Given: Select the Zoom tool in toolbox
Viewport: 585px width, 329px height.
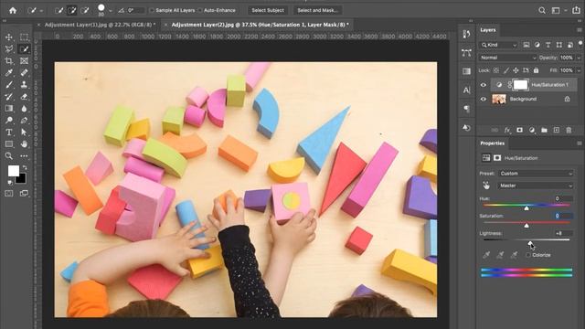Looking at the screenshot, I should [x=9, y=156].
